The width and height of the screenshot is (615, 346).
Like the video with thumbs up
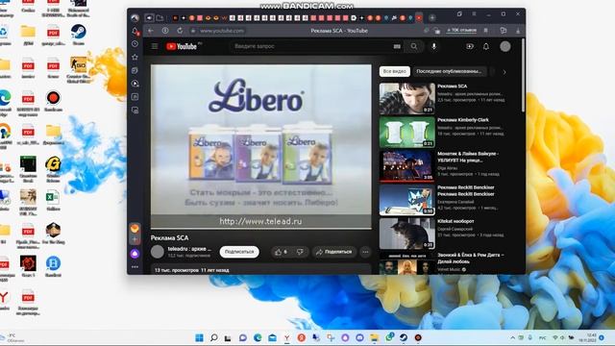click(x=281, y=252)
